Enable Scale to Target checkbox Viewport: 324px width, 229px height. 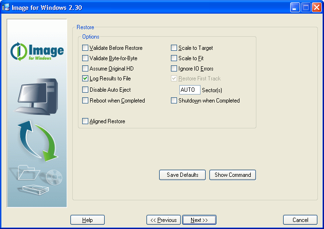[x=174, y=48]
